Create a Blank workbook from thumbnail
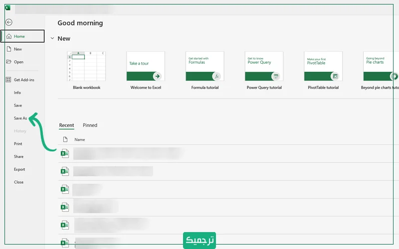This screenshot has width=399, height=249. (86, 66)
